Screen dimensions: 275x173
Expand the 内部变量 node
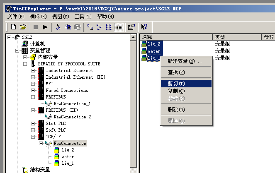[x=25, y=57]
